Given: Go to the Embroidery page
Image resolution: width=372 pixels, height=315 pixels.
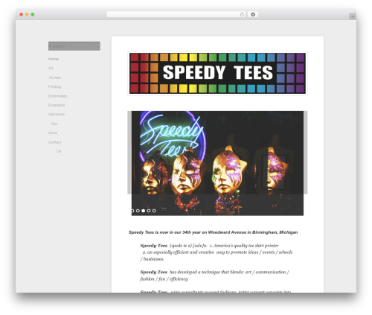Looking at the screenshot, I should tap(57, 96).
